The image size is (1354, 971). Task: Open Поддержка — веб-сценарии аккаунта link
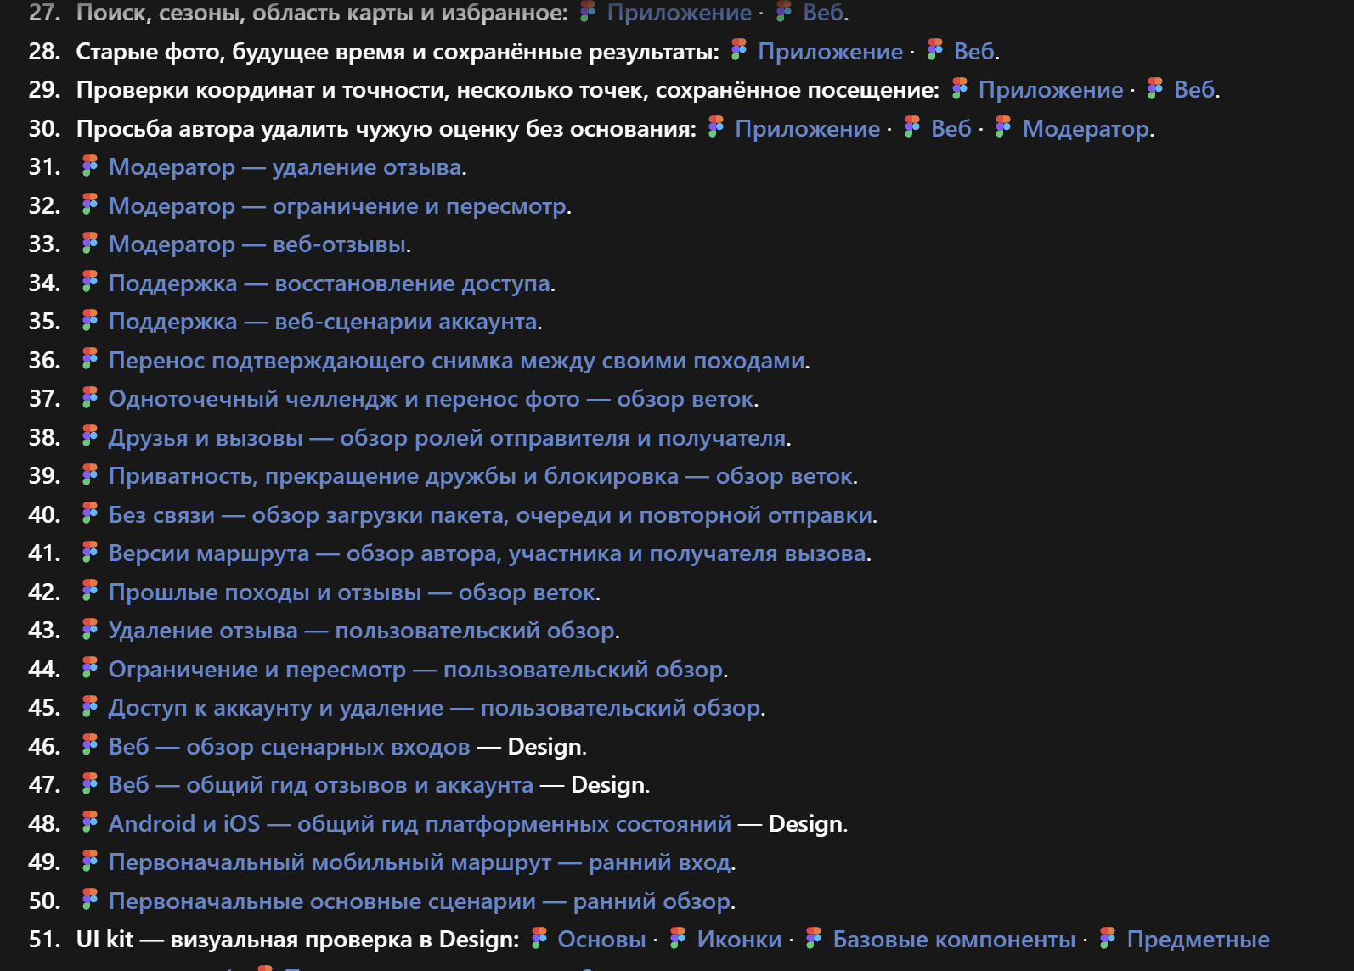coord(323,322)
